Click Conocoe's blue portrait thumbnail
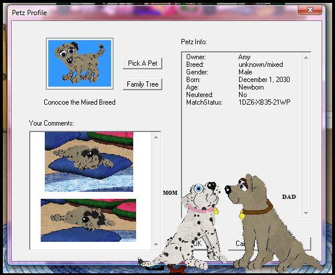The height and width of the screenshot is (275, 335). tap(80, 63)
